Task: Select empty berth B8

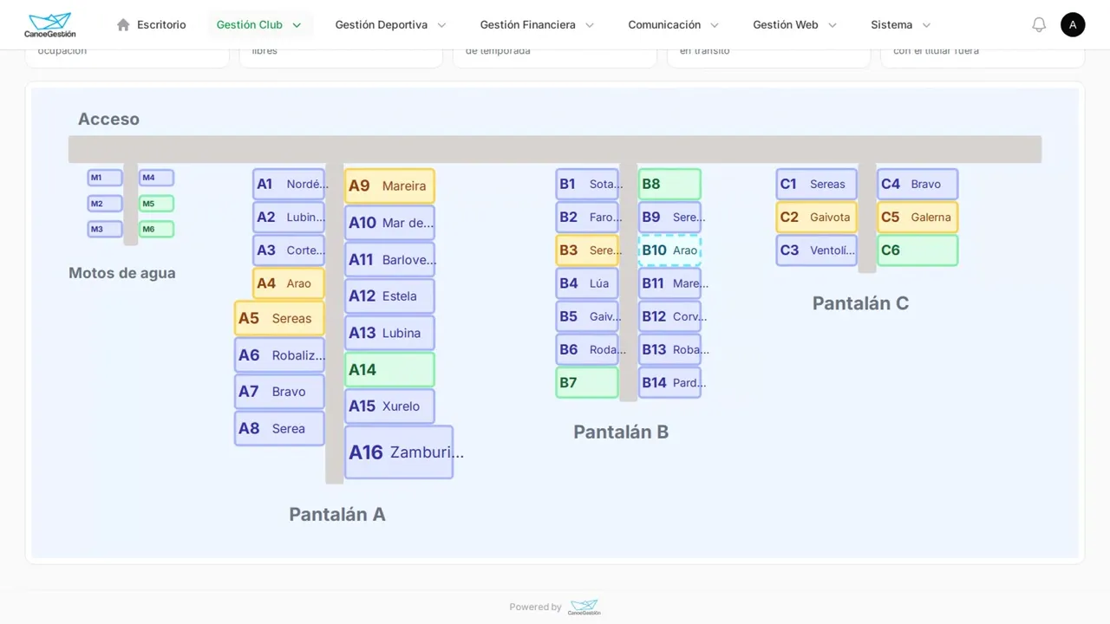Action: (x=669, y=184)
